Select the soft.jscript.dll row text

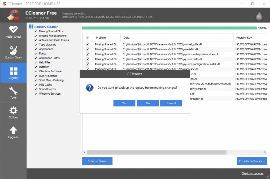click(198, 89)
